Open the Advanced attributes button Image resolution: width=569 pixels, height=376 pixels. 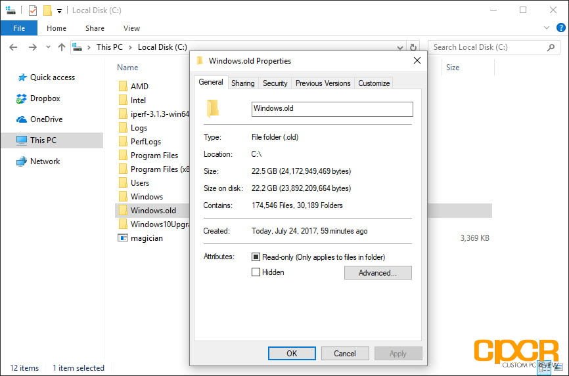378,273
